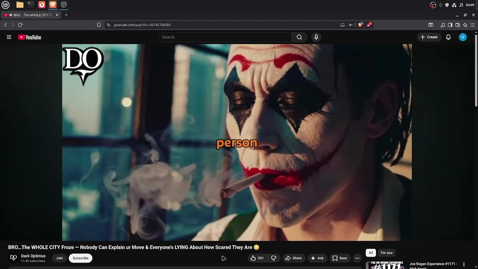Dislike the video
The height and width of the screenshot is (269, 478).
(274, 258)
